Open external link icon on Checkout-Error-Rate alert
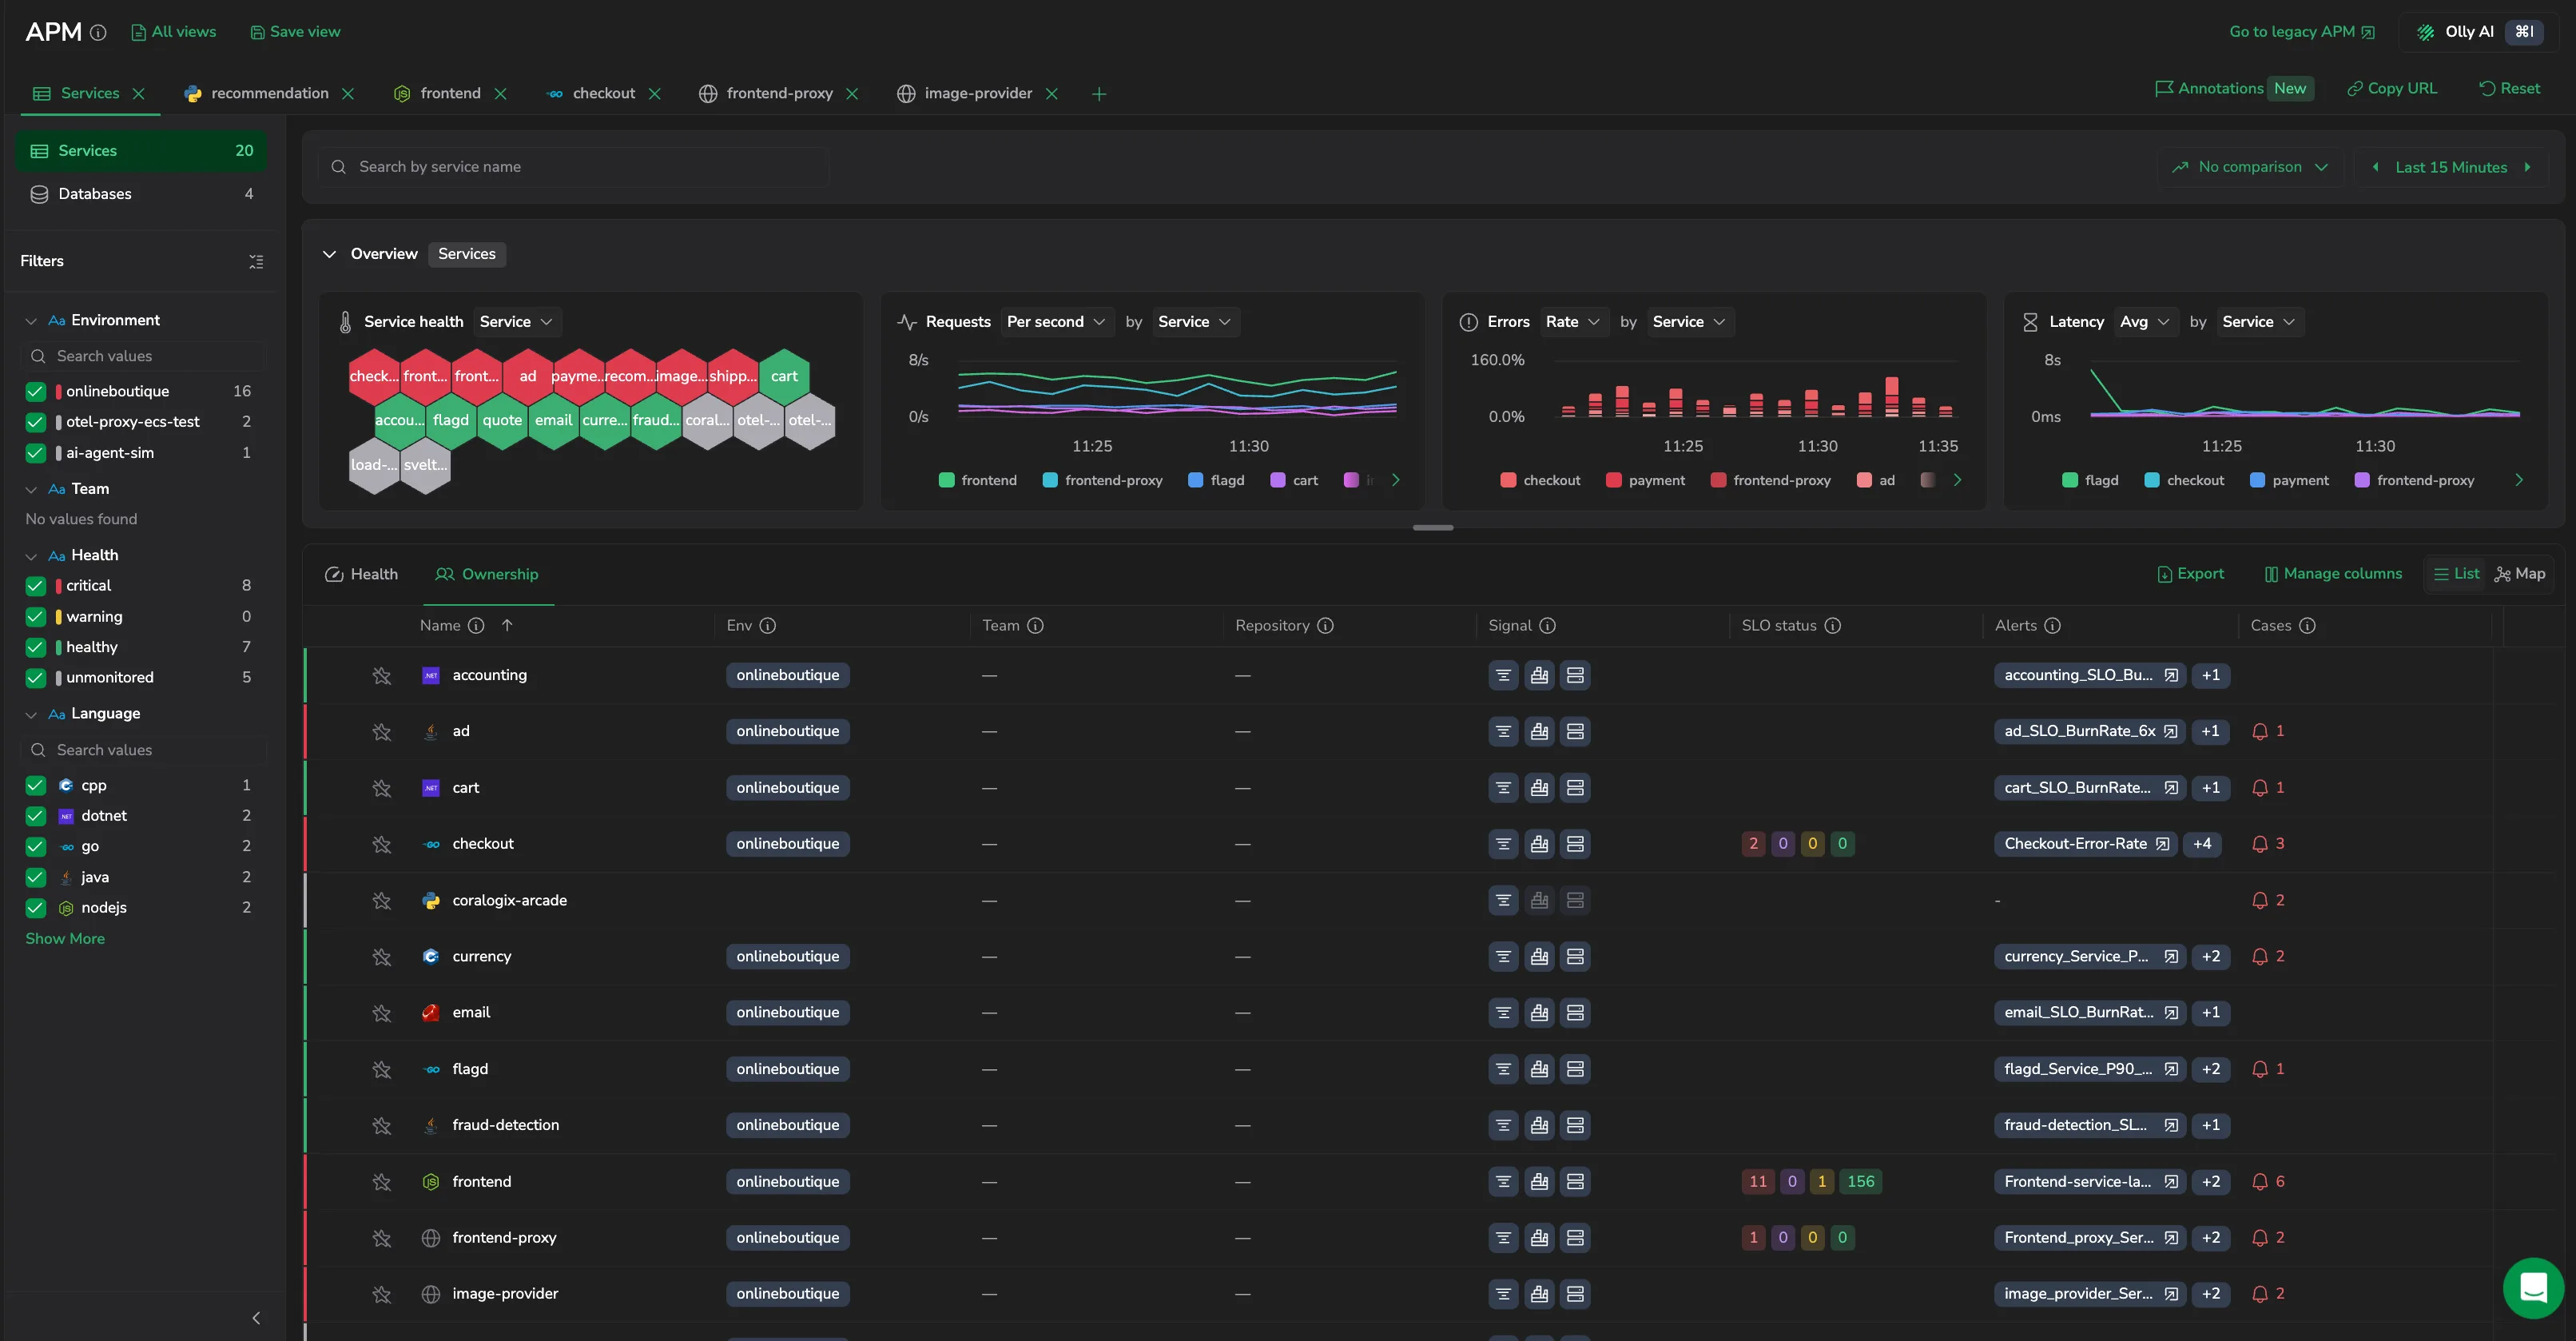Viewport: 2576px width, 1341px height. tap(2162, 844)
